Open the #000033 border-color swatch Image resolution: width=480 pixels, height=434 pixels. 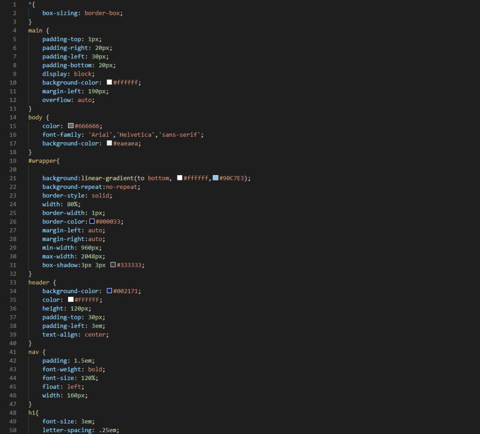pyautogui.click(x=92, y=221)
